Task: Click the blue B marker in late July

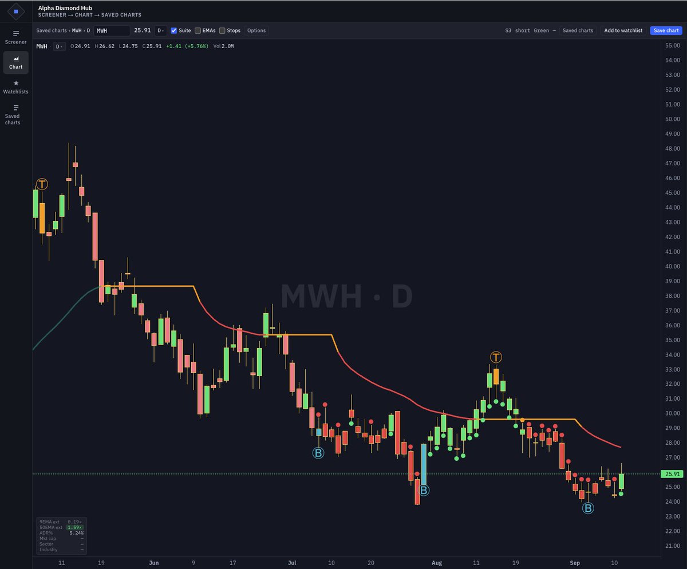Action: pos(424,490)
